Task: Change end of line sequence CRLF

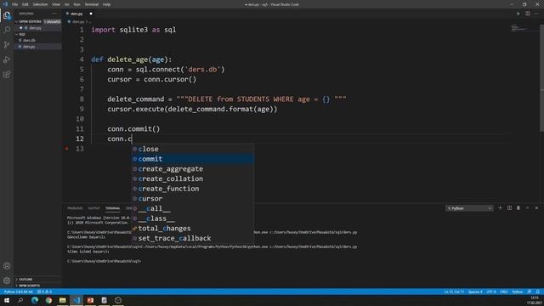Action: coord(503,292)
